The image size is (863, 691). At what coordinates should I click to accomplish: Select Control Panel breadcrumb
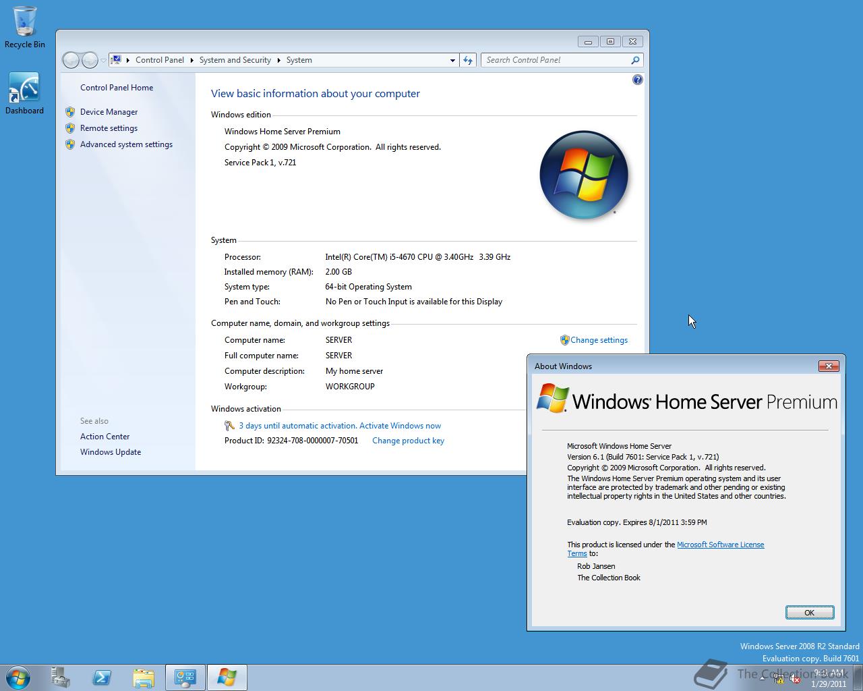tap(160, 60)
